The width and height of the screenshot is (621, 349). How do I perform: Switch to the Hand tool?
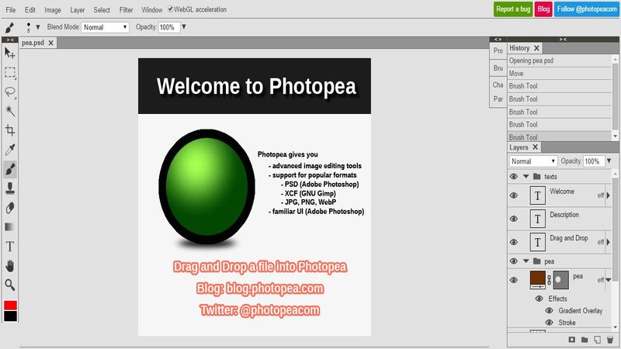[10, 266]
